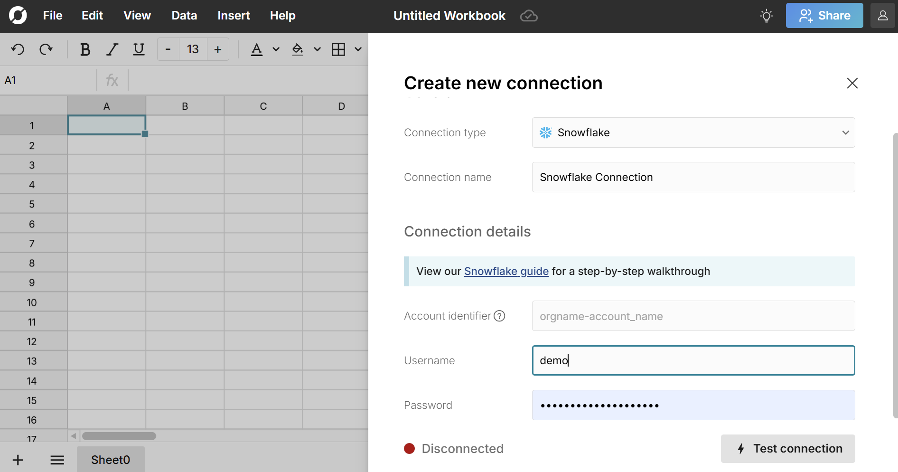The width and height of the screenshot is (898, 472).
Task: Toggle underline formatting
Action: (139, 49)
